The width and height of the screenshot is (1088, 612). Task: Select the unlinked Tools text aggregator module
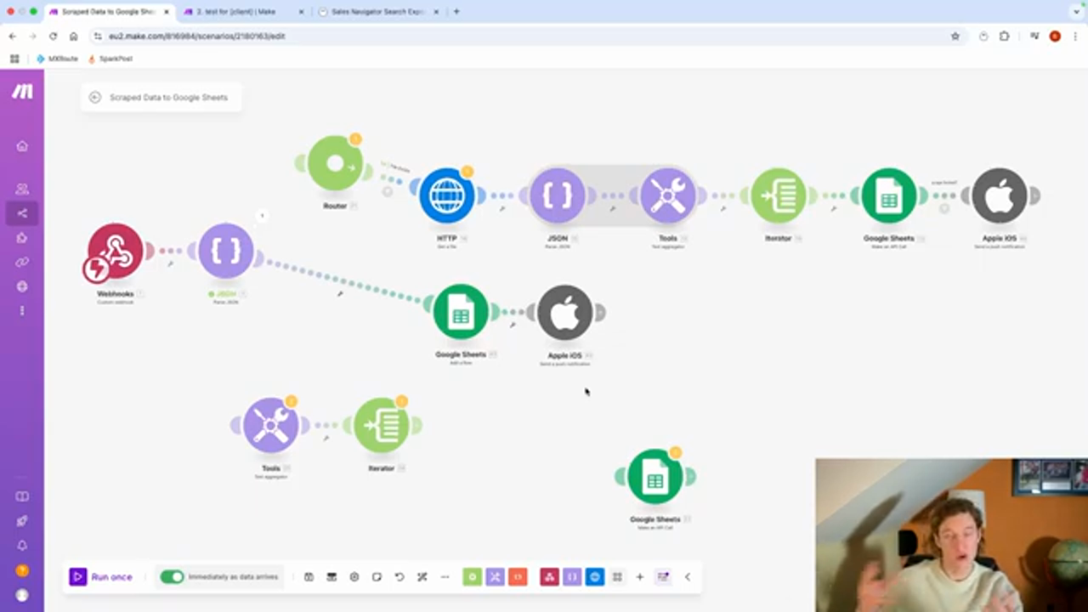pyautogui.click(x=271, y=425)
